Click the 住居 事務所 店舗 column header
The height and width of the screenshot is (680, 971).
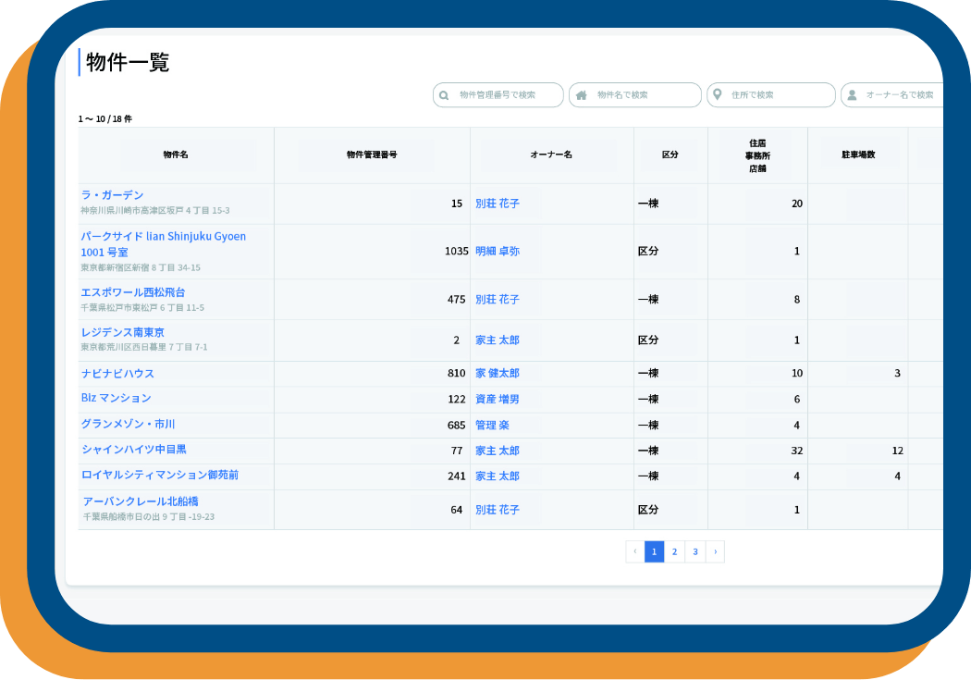[757, 155]
